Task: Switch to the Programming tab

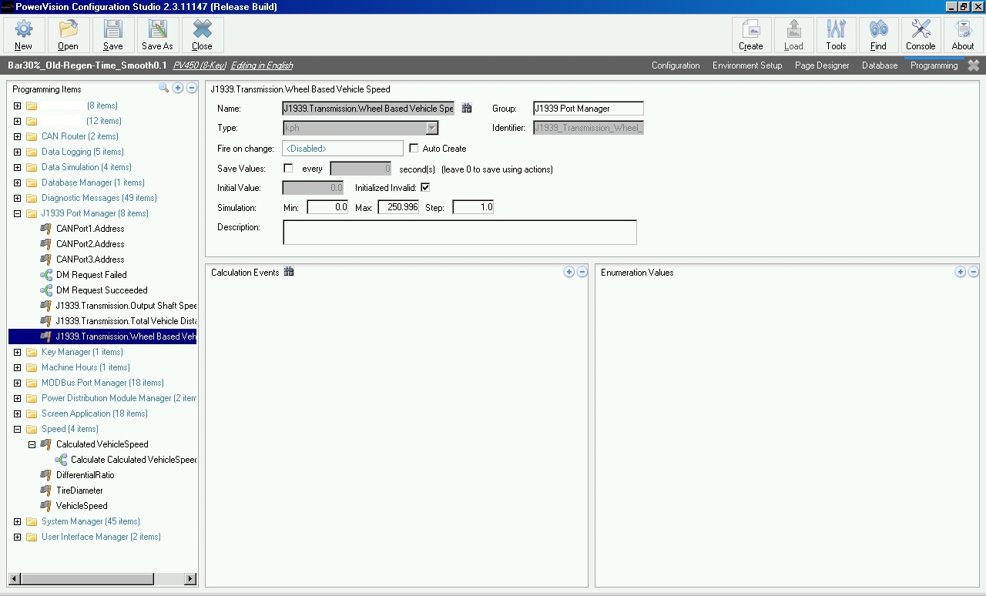Action: pyautogui.click(x=934, y=65)
